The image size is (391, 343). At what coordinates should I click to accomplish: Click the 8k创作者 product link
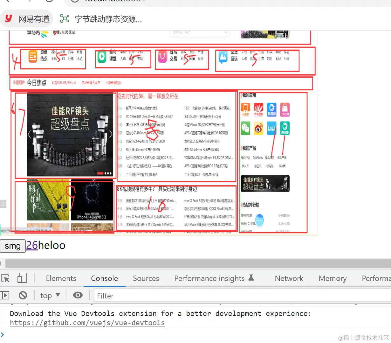pyautogui.click(x=245, y=158)
